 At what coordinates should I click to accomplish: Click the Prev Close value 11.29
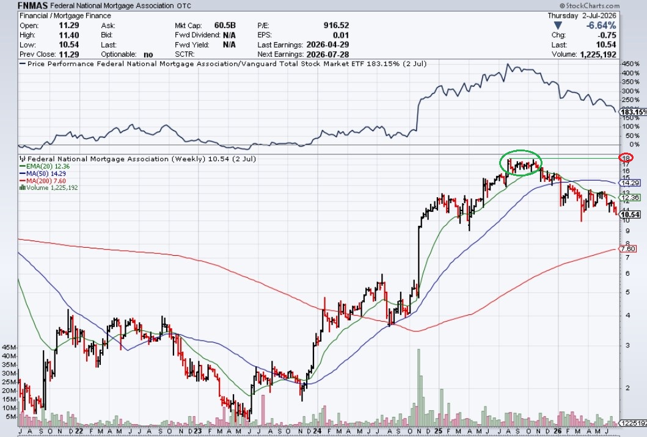69,54
